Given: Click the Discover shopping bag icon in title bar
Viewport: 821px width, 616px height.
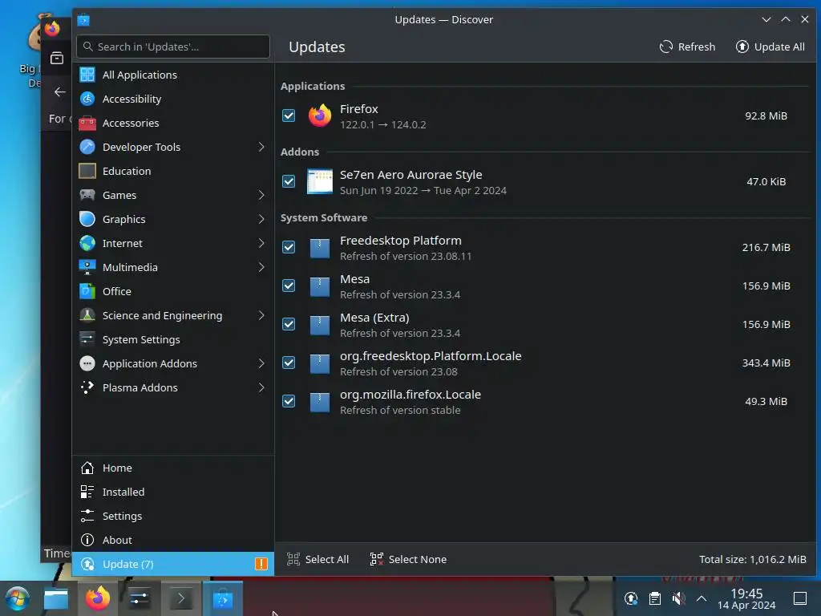Looking at the screenshot, I should [83, 20].
